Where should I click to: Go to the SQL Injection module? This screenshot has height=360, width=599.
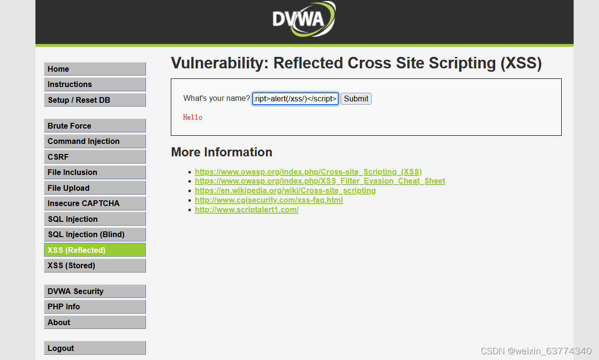coord(95,218)
